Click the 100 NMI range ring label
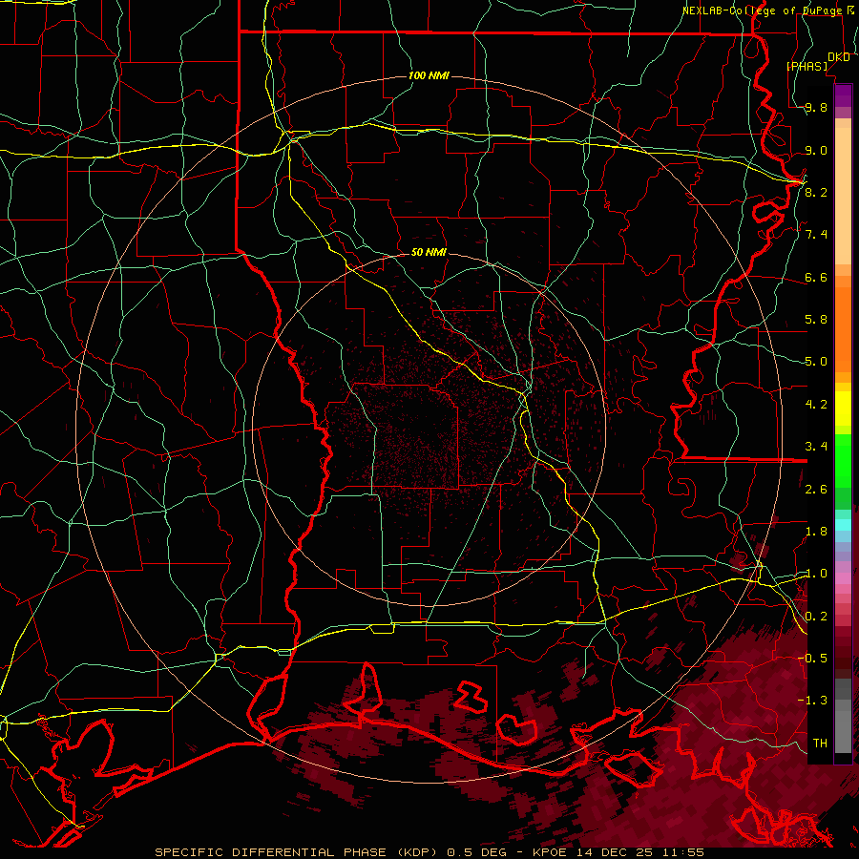 [429, 75]
